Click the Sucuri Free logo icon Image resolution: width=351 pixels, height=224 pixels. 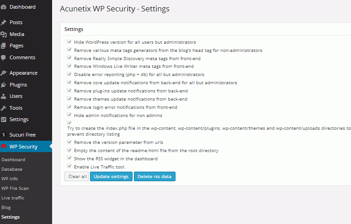pyautogui.click(x=3, y=135)
